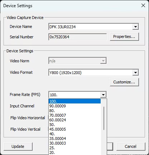Pick the 25. frame rate entry
149x155 pixels.
74,148
